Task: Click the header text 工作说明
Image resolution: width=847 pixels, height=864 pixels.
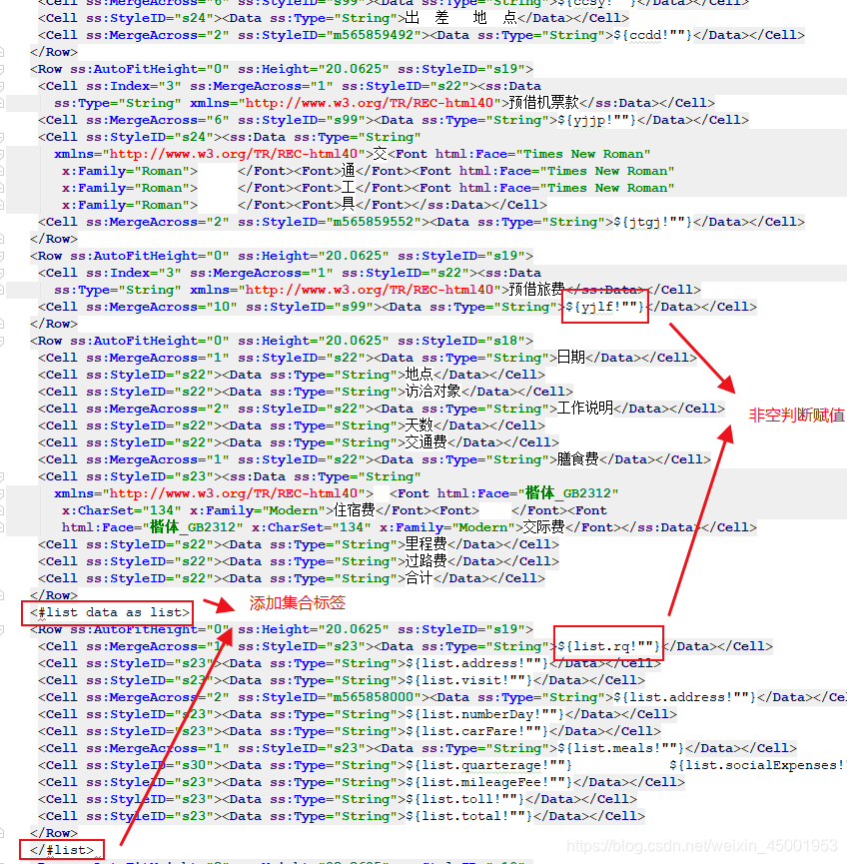Action: pyautogui.click(x=585, y=409)
